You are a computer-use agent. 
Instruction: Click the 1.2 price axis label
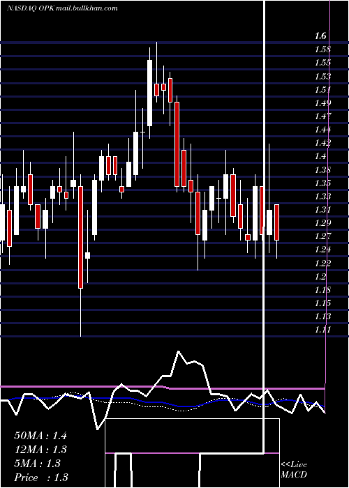(x=320, y=276)
